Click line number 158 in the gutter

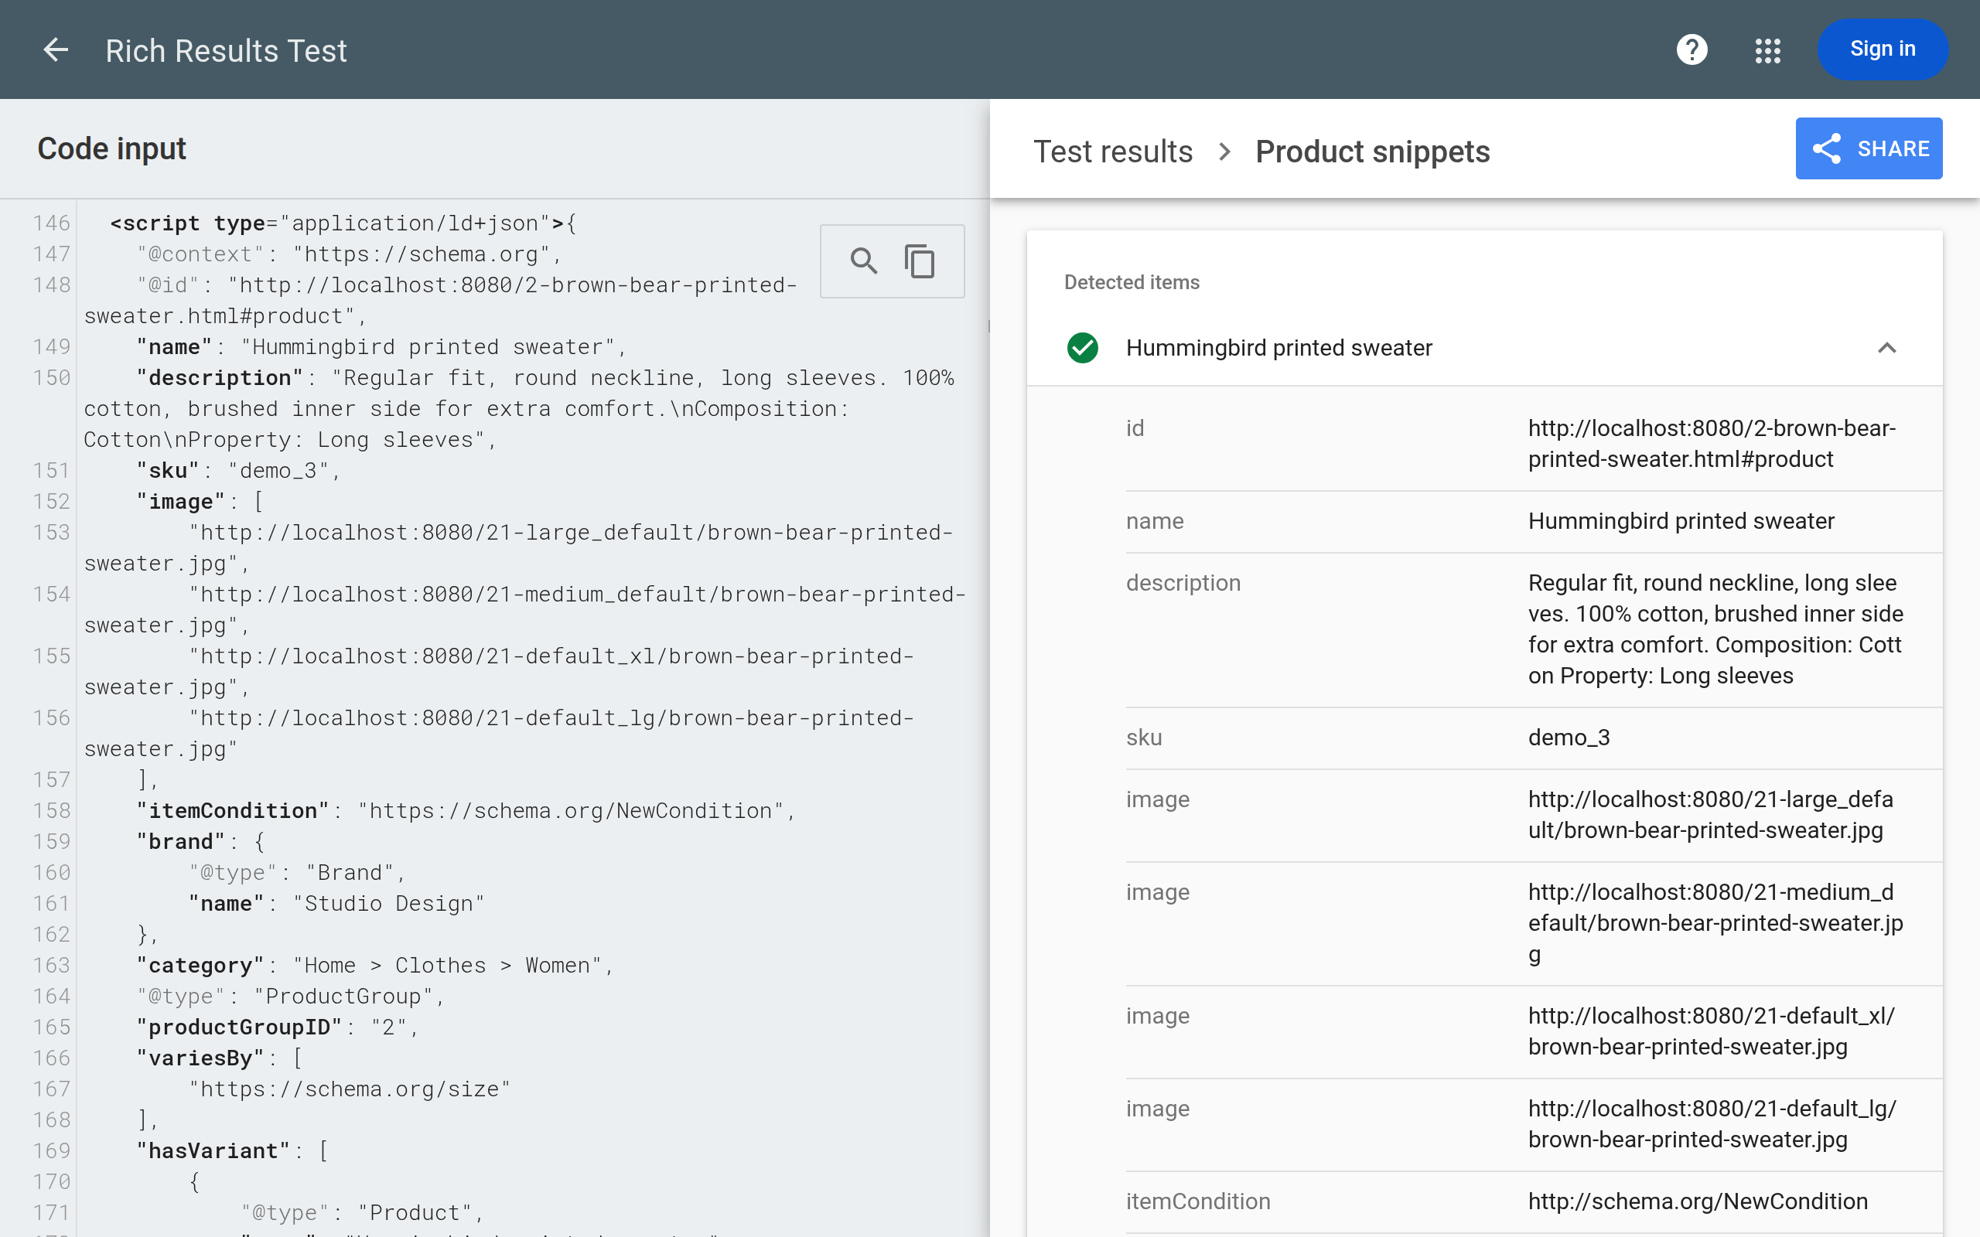point(52,811)
